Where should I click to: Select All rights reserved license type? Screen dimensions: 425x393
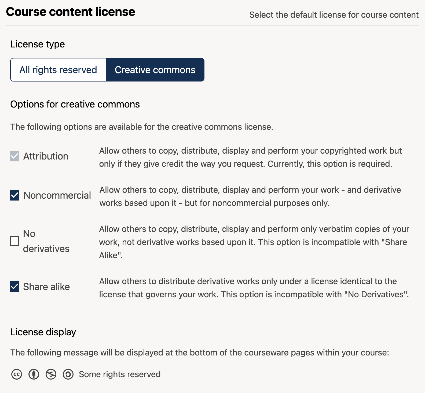click(x=58, y=70)
